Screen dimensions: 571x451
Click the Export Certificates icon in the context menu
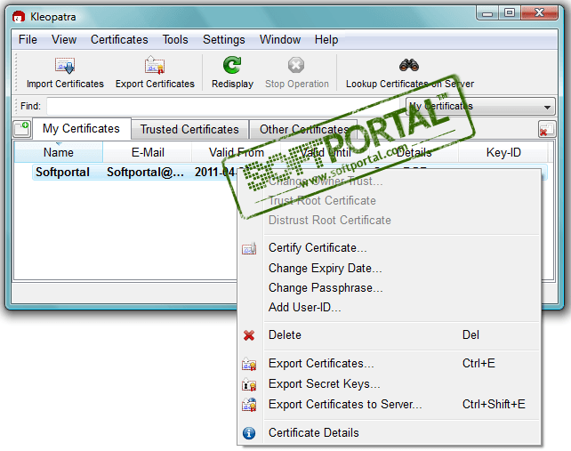click(x=249, y=364)
